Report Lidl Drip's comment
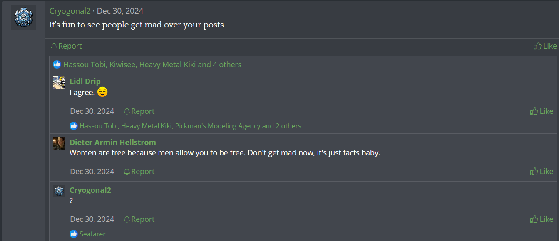The image size is (559, 241). (139, 111)
